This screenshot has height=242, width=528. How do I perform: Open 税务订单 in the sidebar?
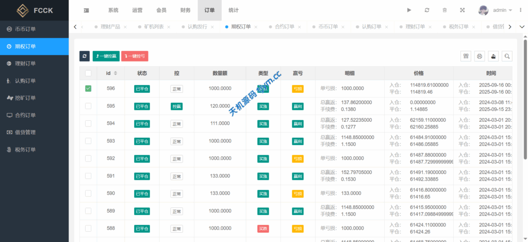(35, 150)
